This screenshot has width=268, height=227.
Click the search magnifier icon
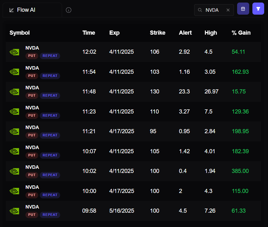coord(200,10)
